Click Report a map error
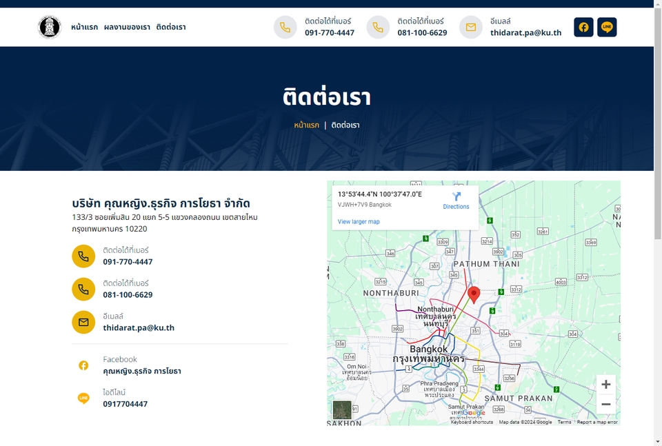This screenshot has height=446, width=662. point(597,421)
